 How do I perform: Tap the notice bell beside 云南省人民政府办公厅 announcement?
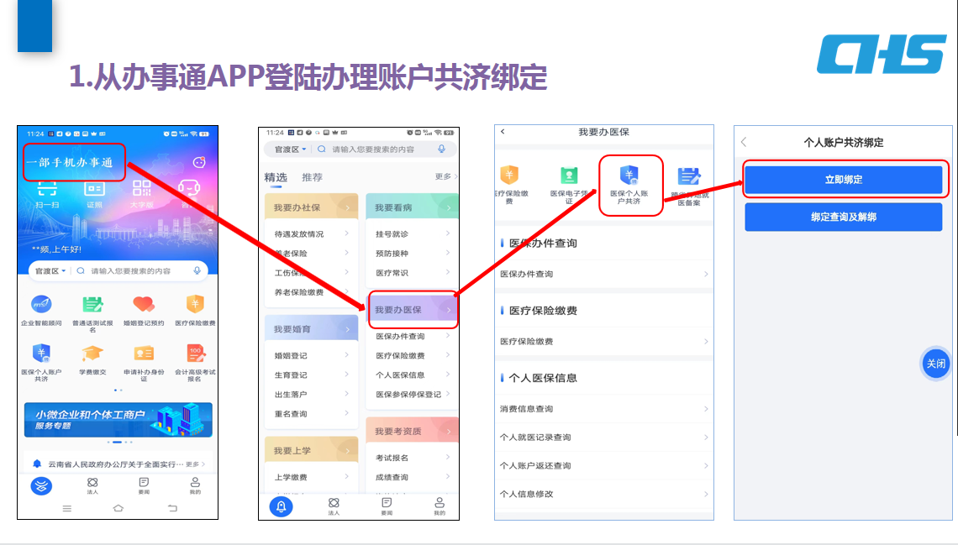[37, 464]
